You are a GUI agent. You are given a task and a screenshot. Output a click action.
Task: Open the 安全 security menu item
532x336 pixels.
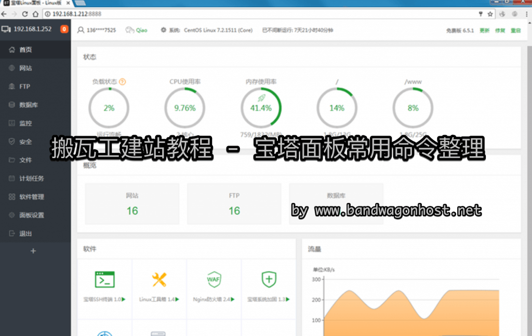tap(35, 141)
